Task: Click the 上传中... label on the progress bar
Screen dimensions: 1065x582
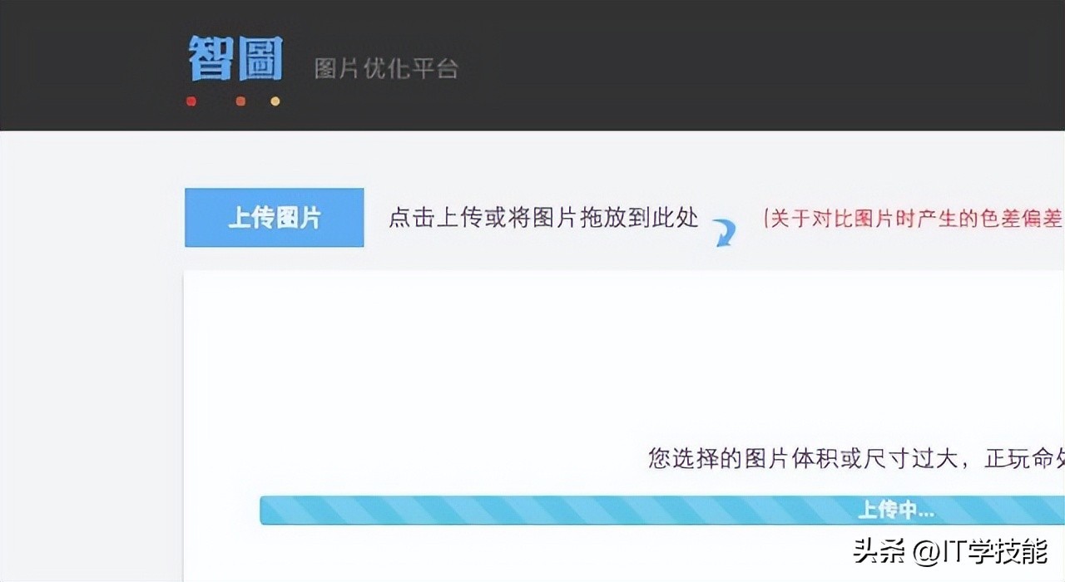Action: pyautogui.click(x=895, y=510)
